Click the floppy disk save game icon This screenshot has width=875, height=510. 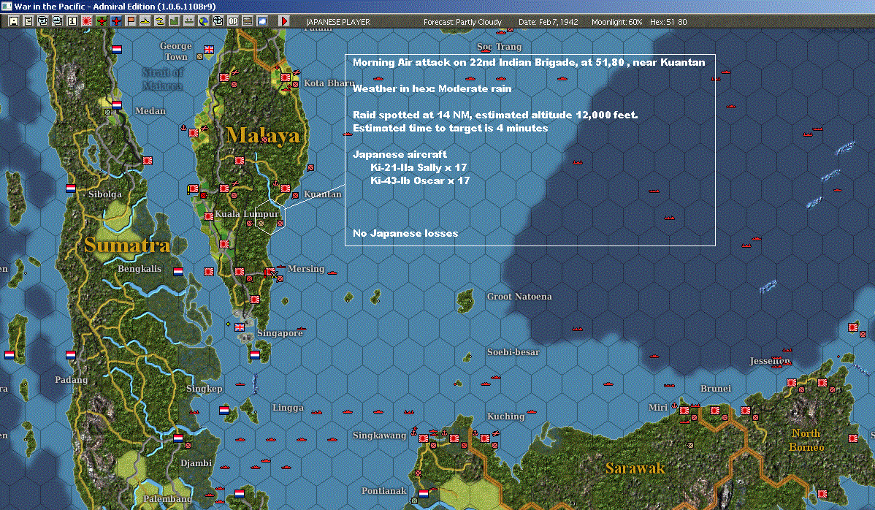point(14,21)
